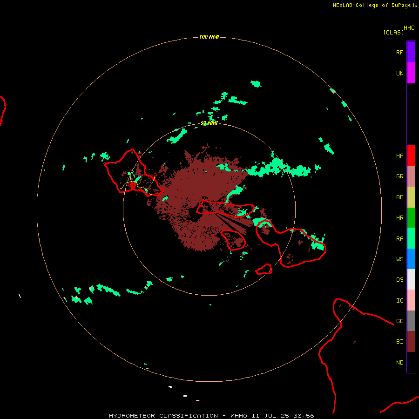Click the UK magenta legend swatch
The image size is (419, 419).
[x=411, y=73]
